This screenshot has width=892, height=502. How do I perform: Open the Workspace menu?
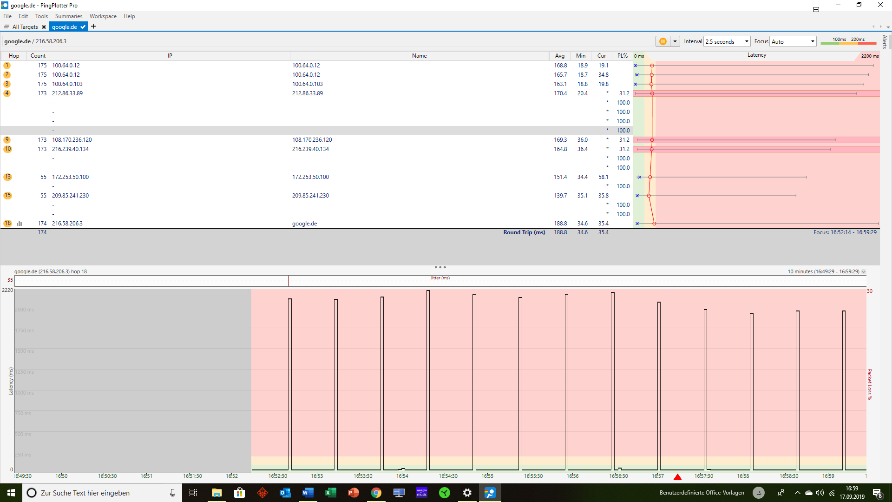103,16
